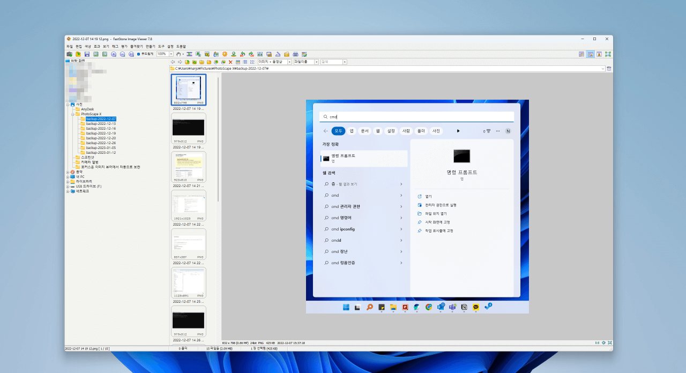Open the folder path history dropdown arrow

pos(603,69)
